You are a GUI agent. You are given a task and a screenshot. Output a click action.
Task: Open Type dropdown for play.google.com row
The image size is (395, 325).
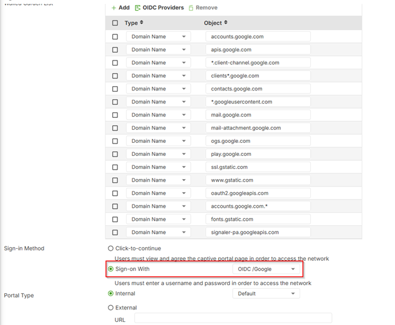coord(158,154)
